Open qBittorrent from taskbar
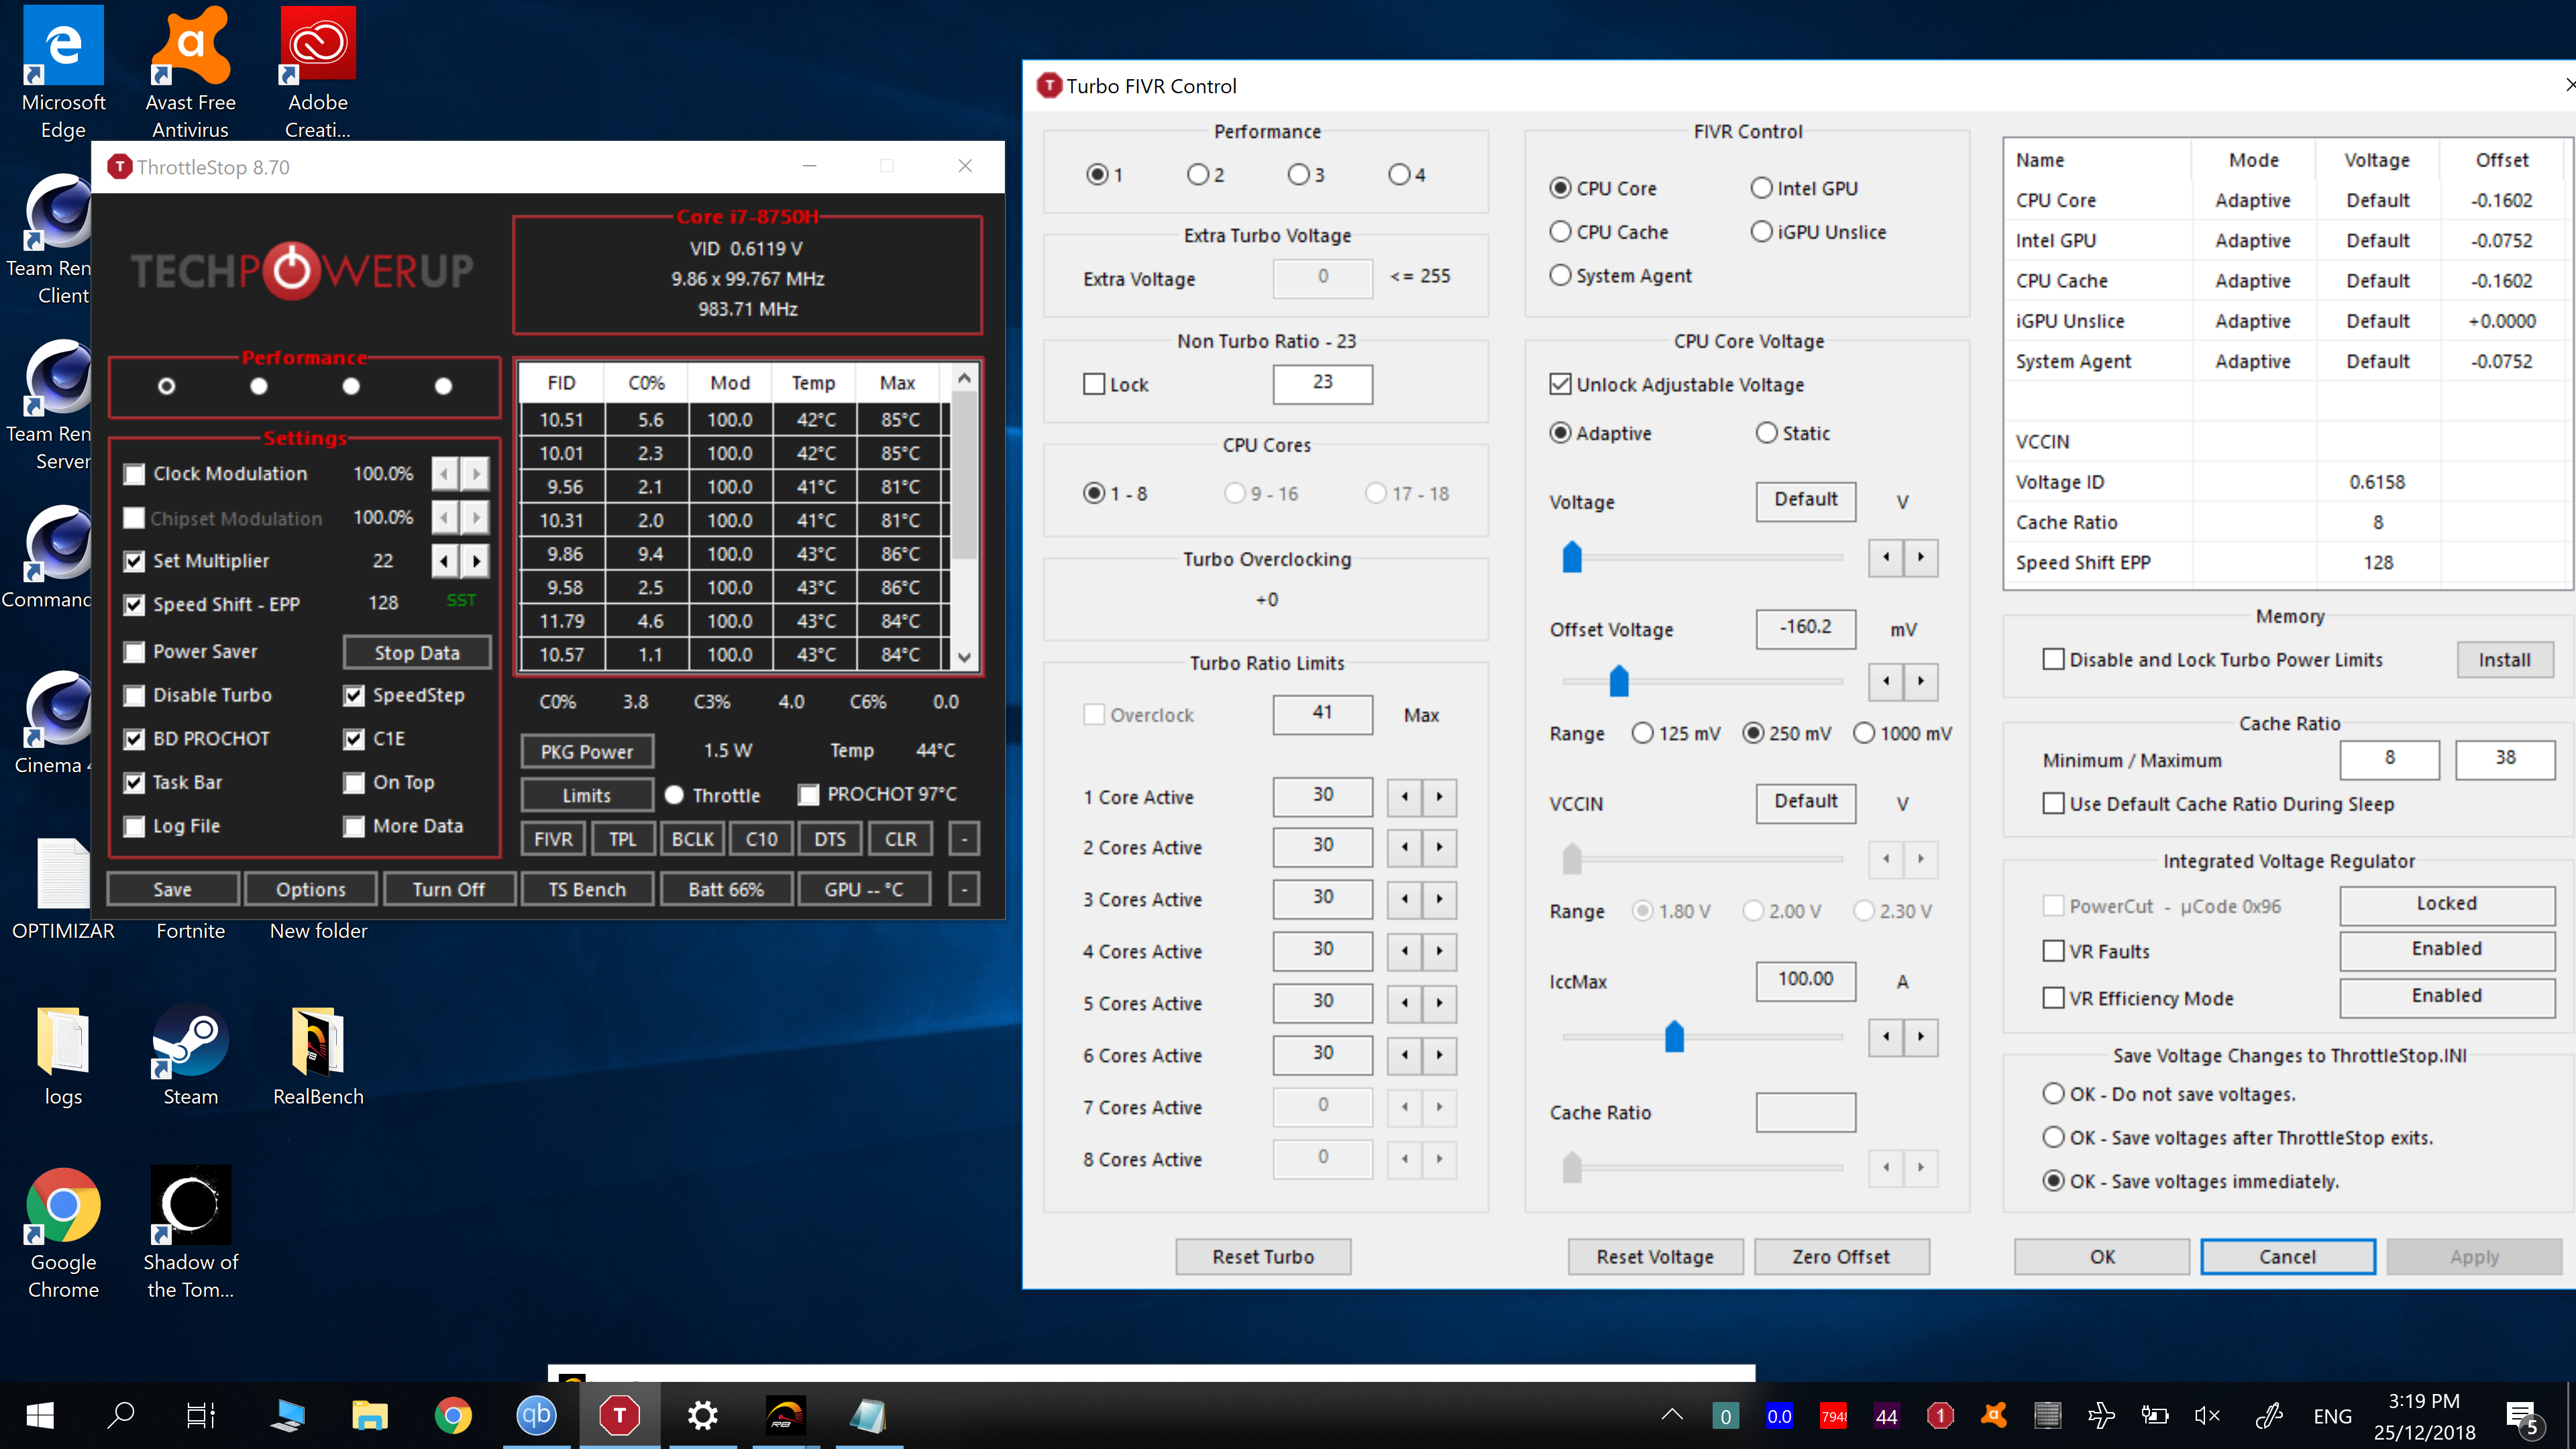This screenshot has width=2576, height=1449. pyautogui.click(x=536, y=1415)
